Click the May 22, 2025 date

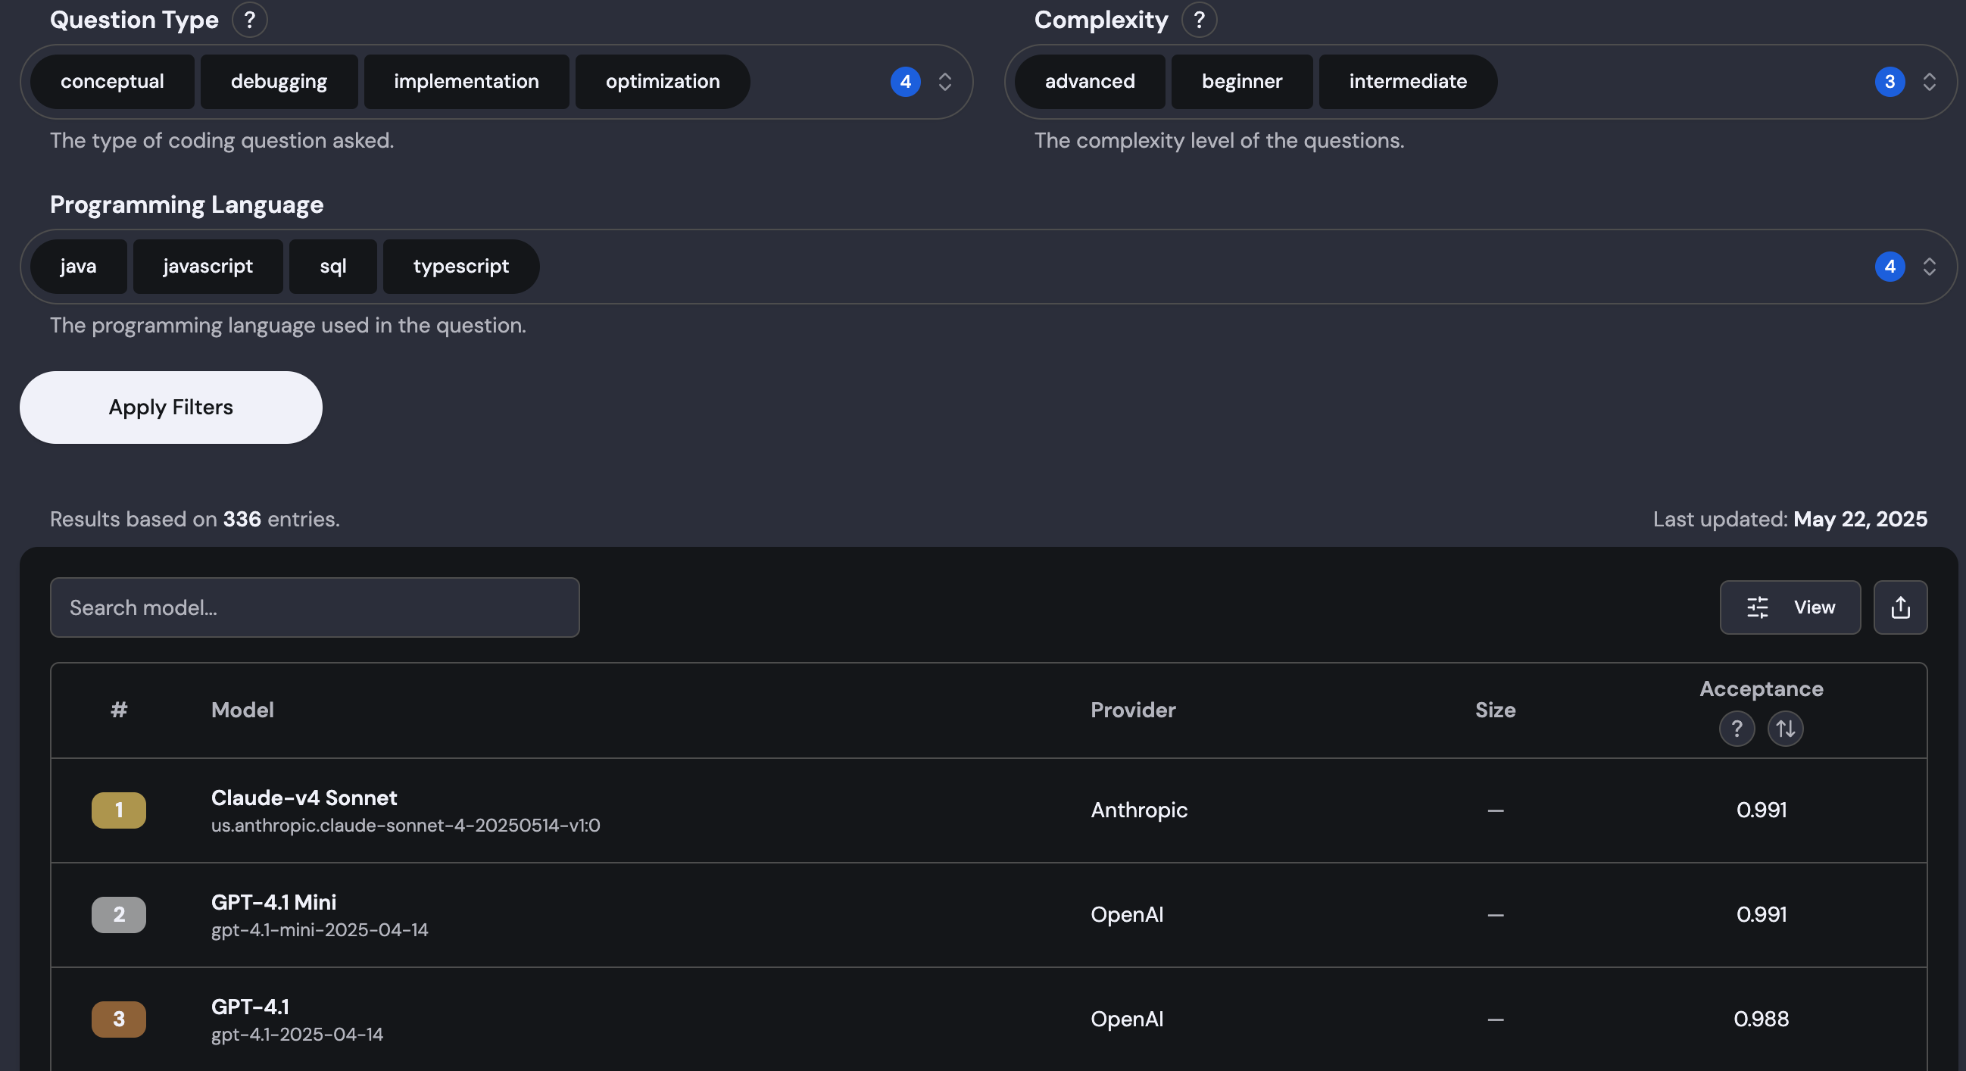pyautogui.click(x=1861, y=519)
